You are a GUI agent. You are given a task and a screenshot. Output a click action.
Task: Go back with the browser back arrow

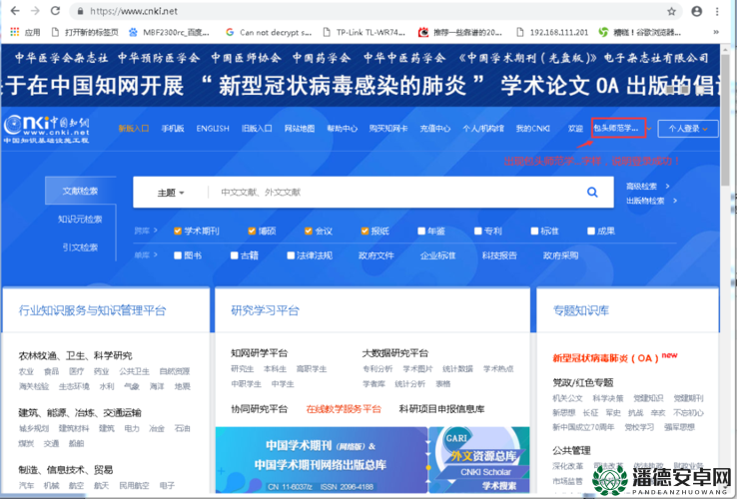pyautogui.click(x=15, y=11)
